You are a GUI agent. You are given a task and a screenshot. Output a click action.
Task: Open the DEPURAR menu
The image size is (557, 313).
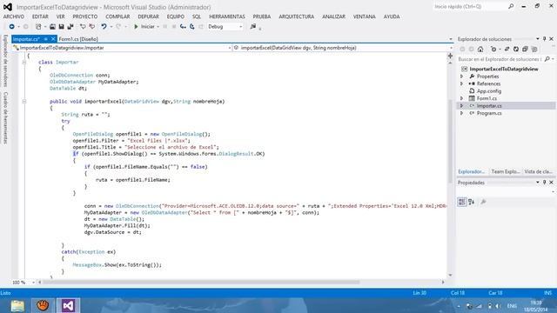point(148,17)
